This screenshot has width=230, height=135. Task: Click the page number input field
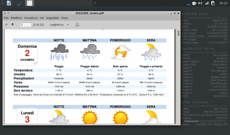pos(26,24)
